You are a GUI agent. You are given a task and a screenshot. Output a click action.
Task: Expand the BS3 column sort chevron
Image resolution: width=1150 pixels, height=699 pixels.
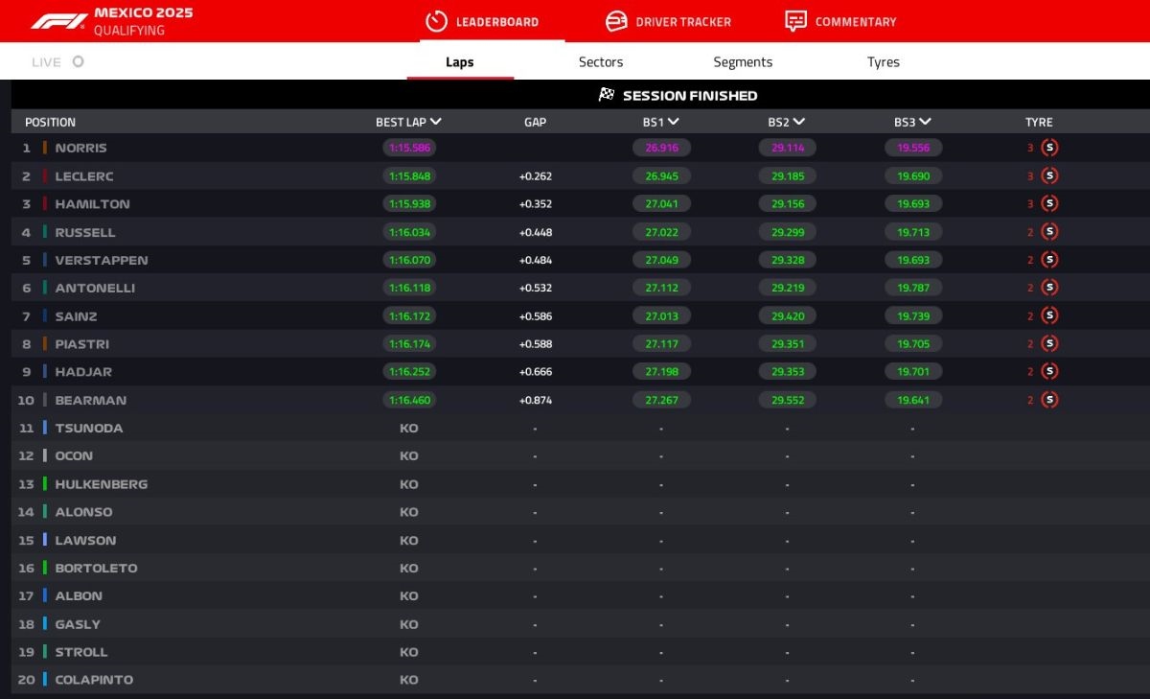click(926, 122)
